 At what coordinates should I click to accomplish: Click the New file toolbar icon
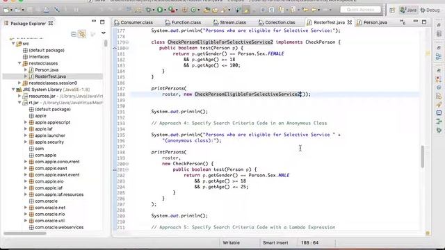6,10
